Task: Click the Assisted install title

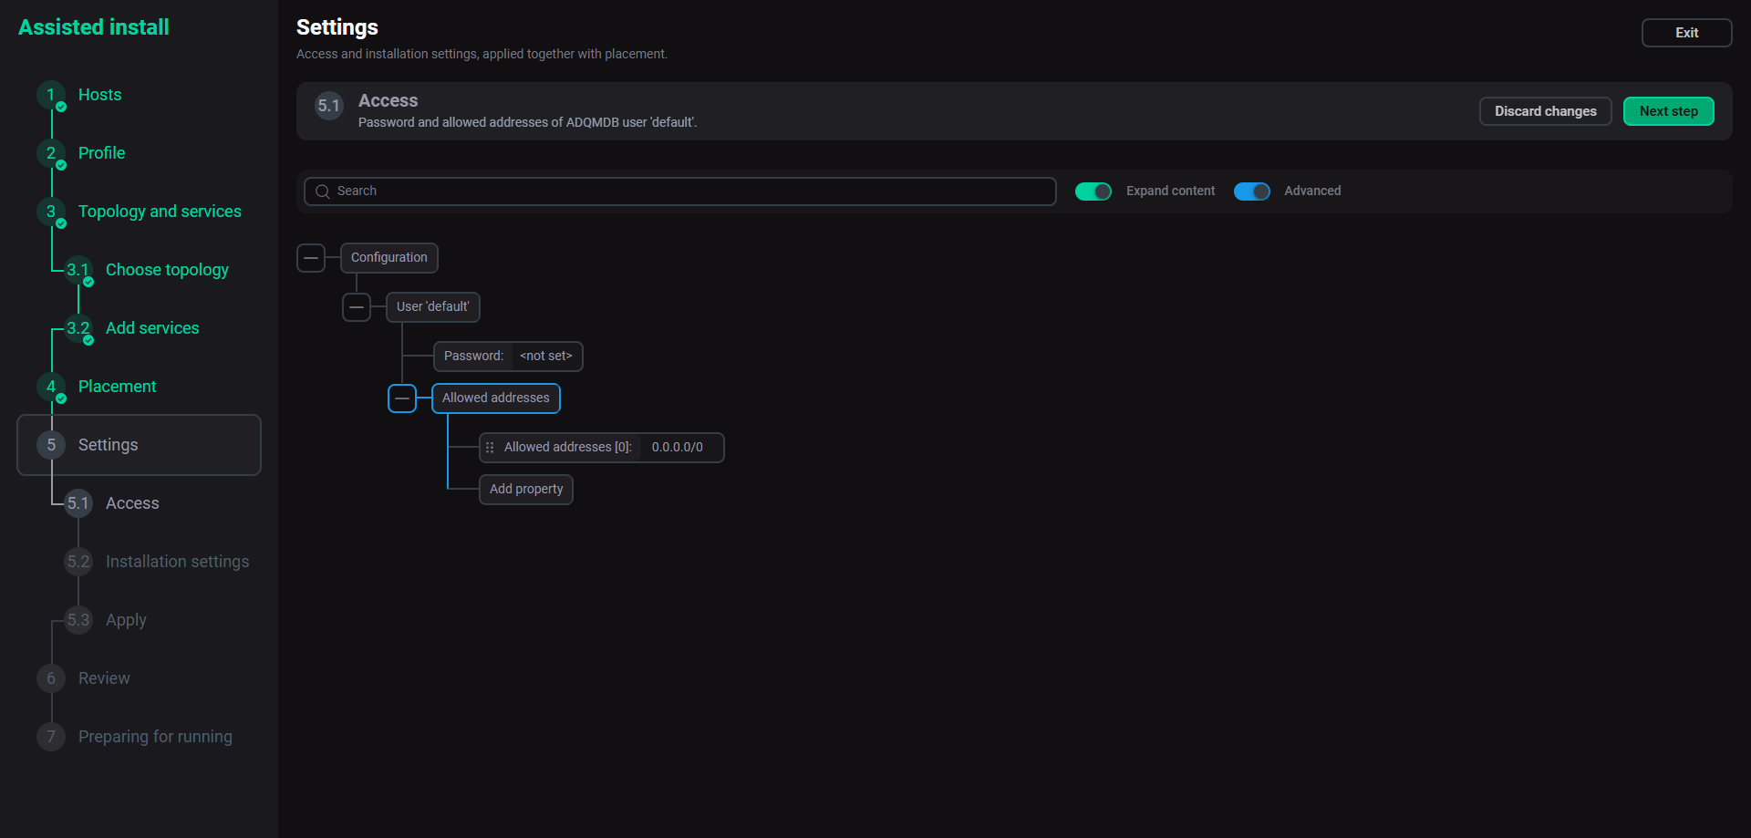Action: click(94, 27)
